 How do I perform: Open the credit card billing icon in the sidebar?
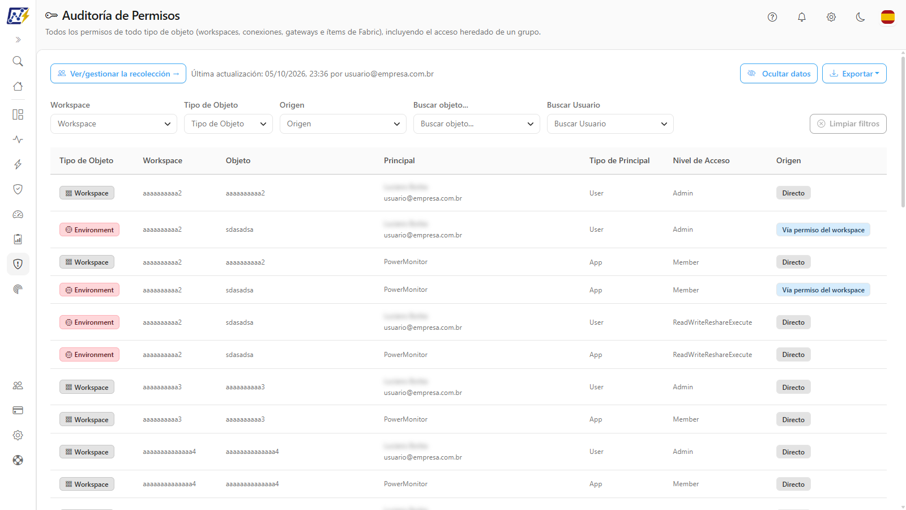tap(18, 410)
